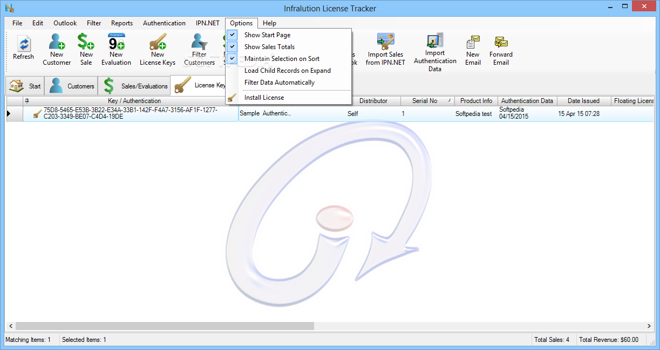660x350 pixels.
Task: Choose Install License from the Options menu
Action: (289, 98)
